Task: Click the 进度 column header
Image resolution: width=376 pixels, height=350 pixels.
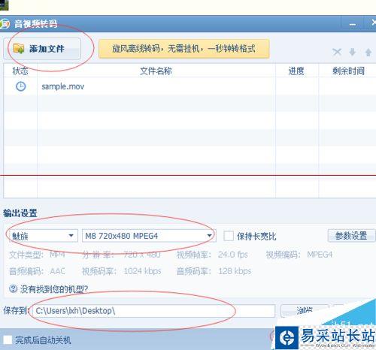Action: [x=296, y=71]
